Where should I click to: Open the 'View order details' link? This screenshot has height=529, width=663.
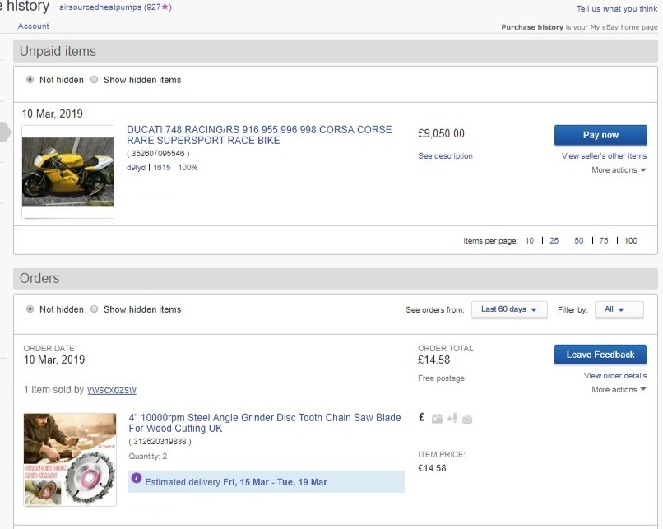click(x=615, y=376)
